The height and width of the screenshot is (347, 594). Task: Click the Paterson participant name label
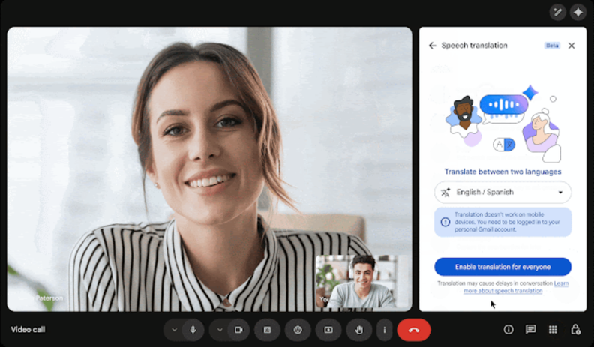(49, 298)
